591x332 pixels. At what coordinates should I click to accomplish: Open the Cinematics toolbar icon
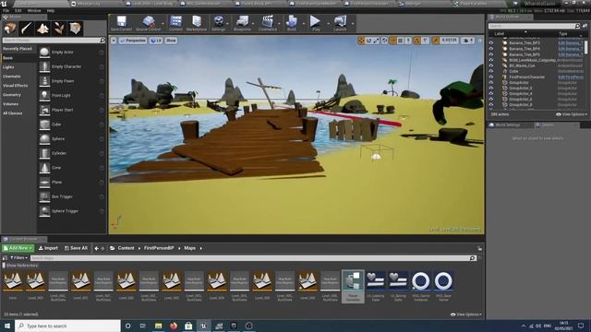268,21
